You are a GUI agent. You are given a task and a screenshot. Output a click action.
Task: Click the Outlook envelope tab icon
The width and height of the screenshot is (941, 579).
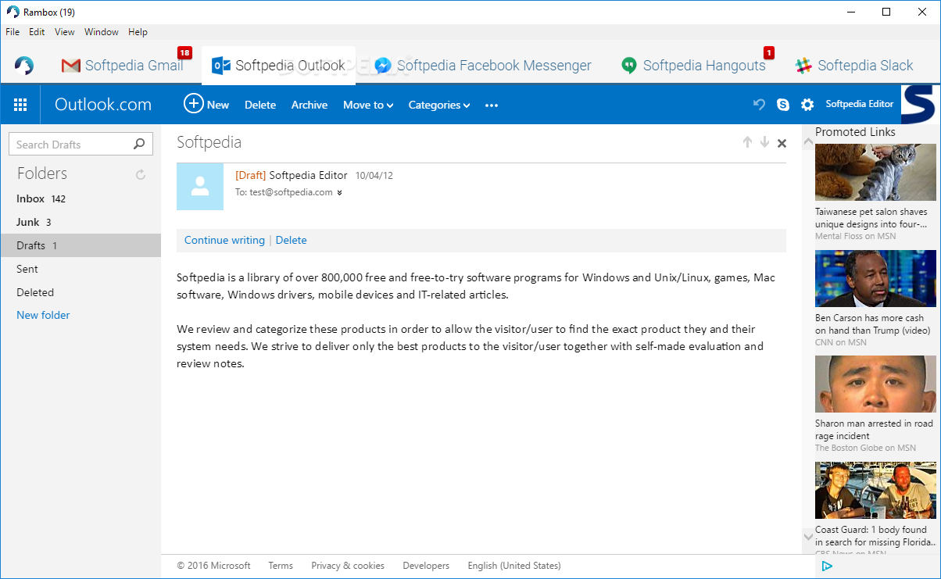pos(221,66)
